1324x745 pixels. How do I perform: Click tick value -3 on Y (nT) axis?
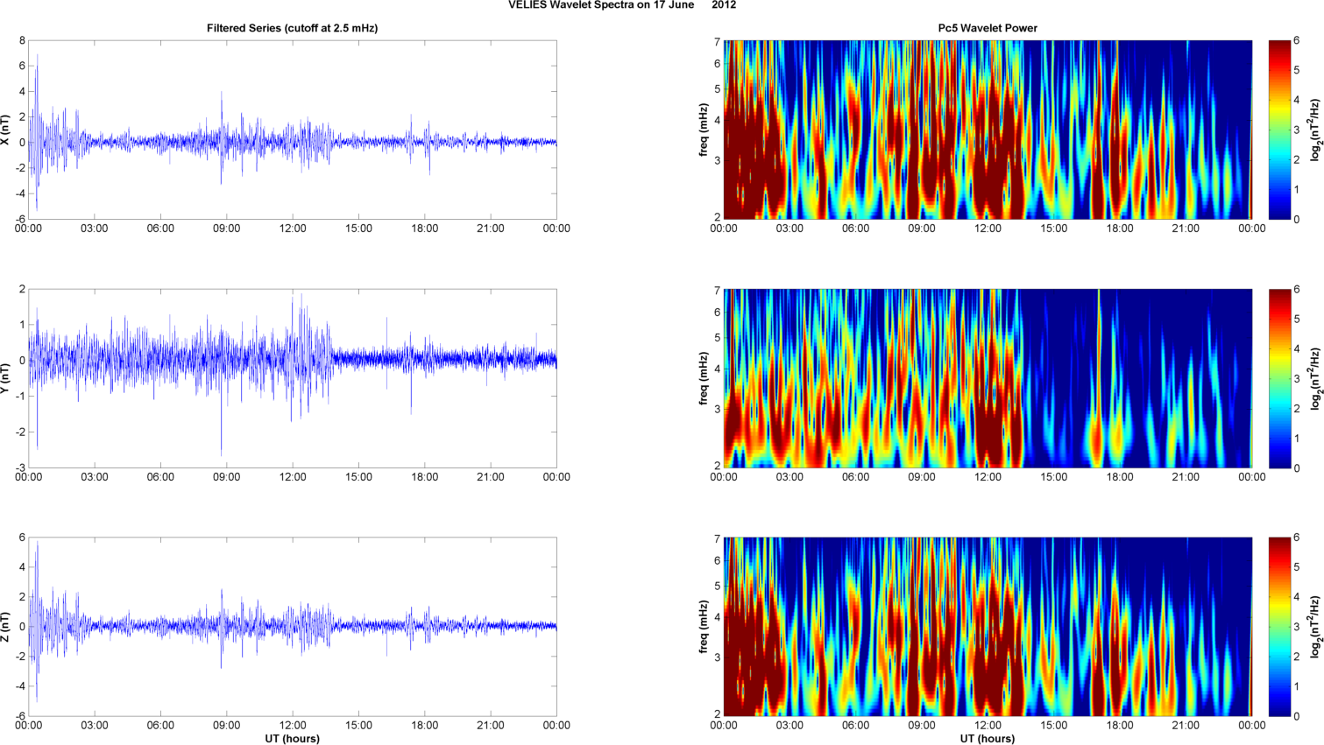point(20,467)
